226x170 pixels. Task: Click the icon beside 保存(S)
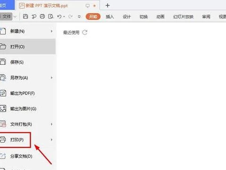(x=3, y=62)
